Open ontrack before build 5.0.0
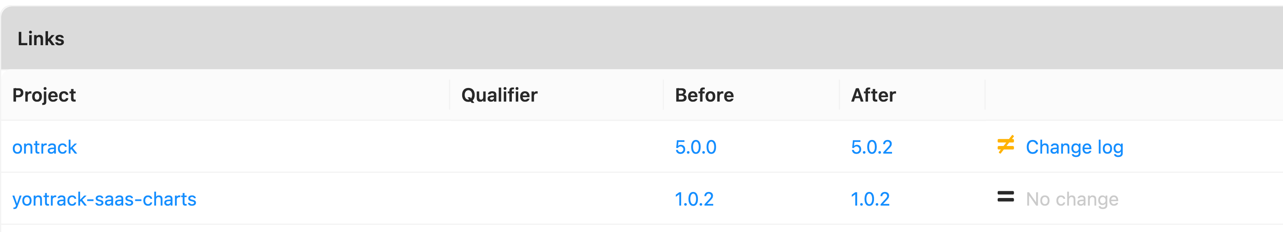1283x232 pixels. 695,147
